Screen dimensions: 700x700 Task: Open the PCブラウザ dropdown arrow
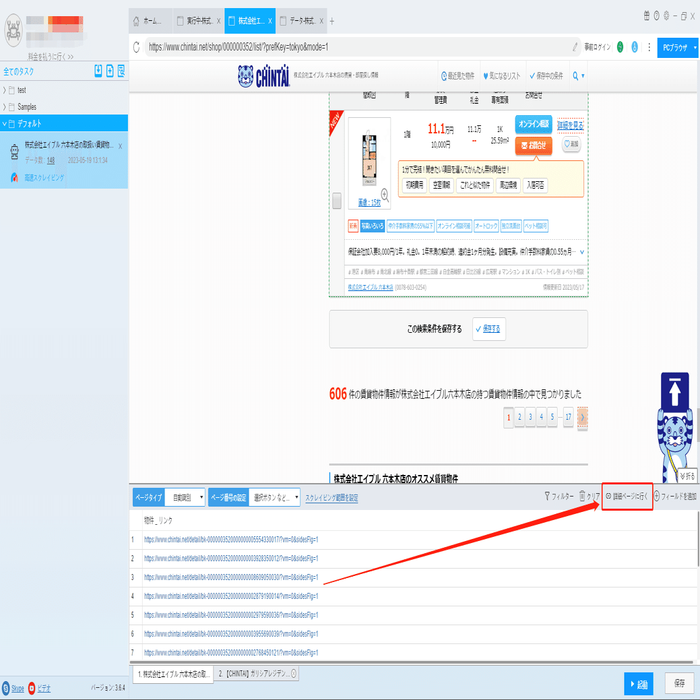[695, 47]
